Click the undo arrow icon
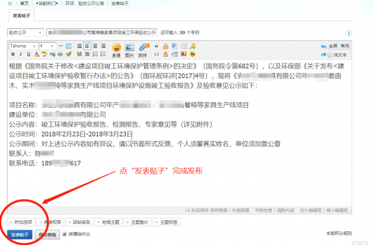Screen dimensions: 374x245 (x=324, y=46)
